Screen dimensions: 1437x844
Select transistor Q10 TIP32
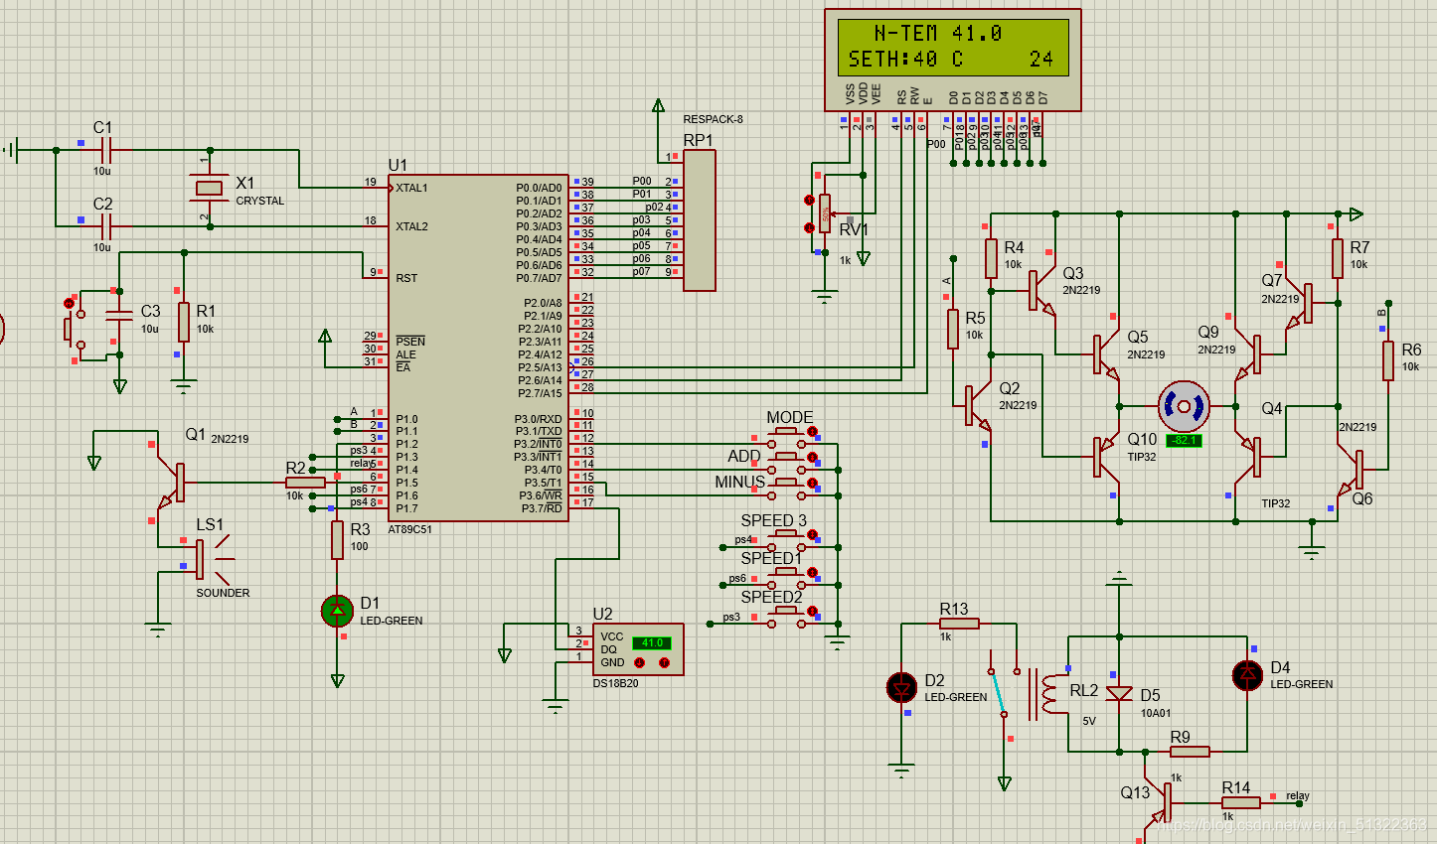(1105, 457)
